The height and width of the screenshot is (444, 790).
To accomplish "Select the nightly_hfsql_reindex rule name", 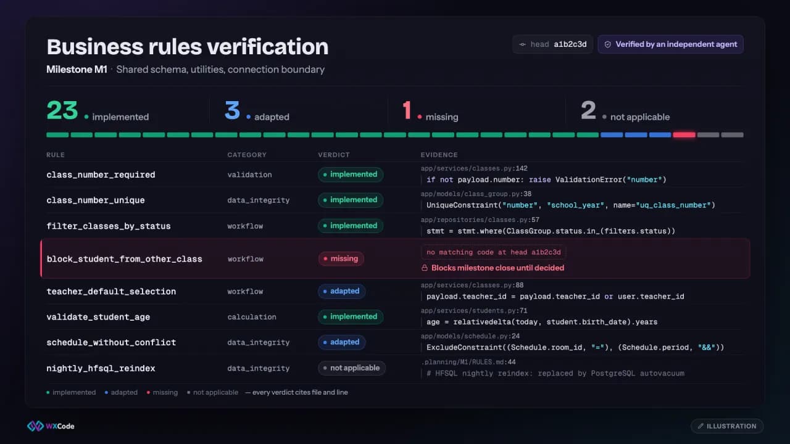I will tap(101, 368).
